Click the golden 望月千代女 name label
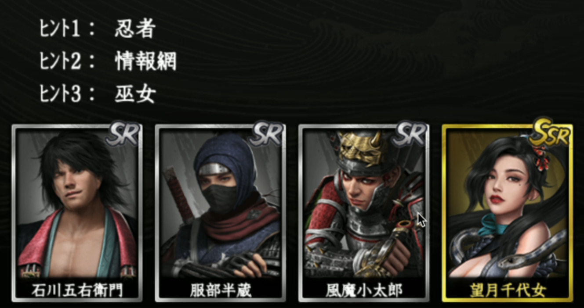Viewport: 584px width, 308px height. (x=508, y=290)
